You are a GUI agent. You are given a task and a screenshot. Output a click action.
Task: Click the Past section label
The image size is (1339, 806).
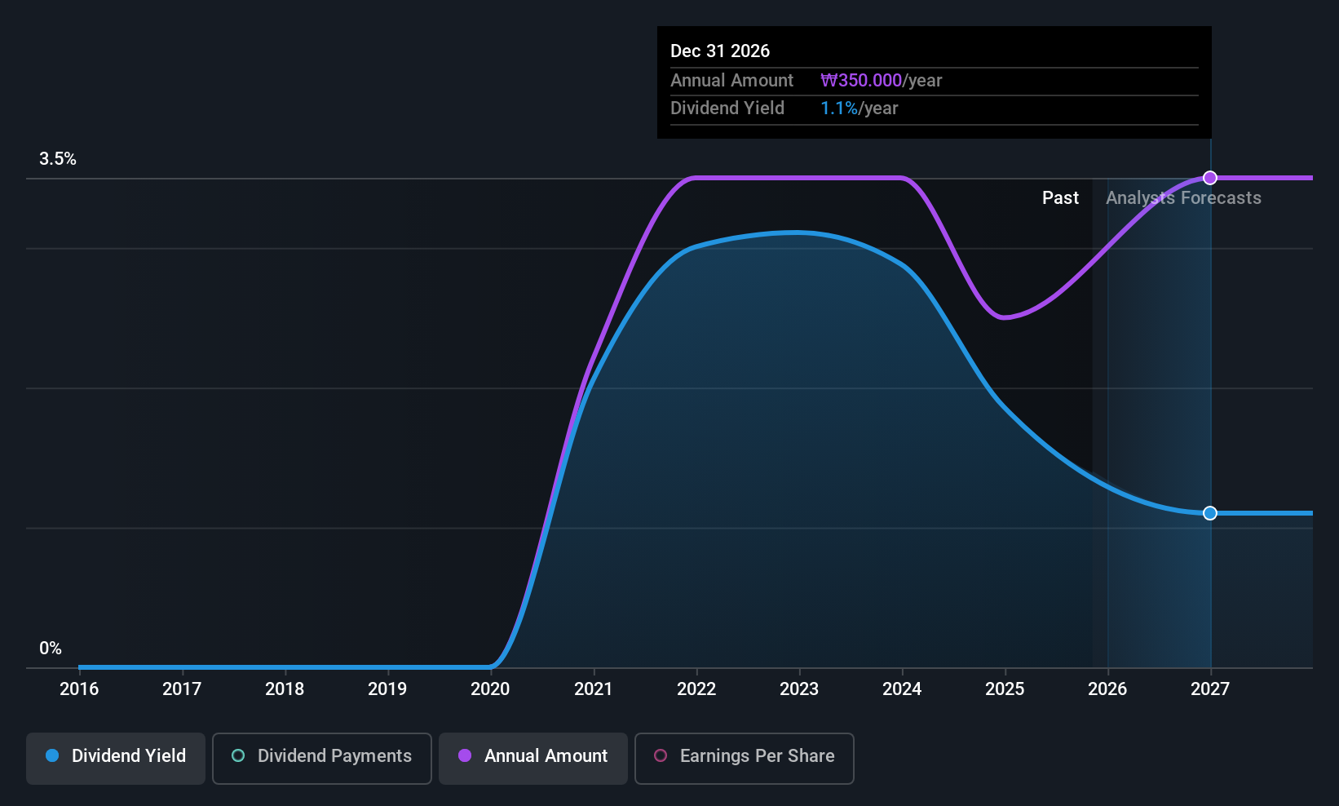point(1060,198)
